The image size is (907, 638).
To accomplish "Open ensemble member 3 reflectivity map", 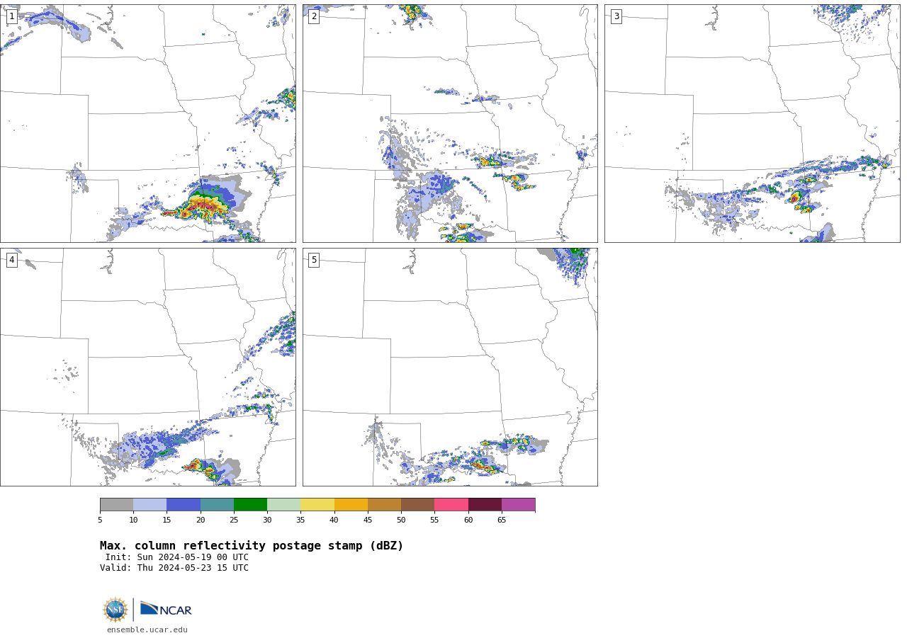I will click(752, 123).
